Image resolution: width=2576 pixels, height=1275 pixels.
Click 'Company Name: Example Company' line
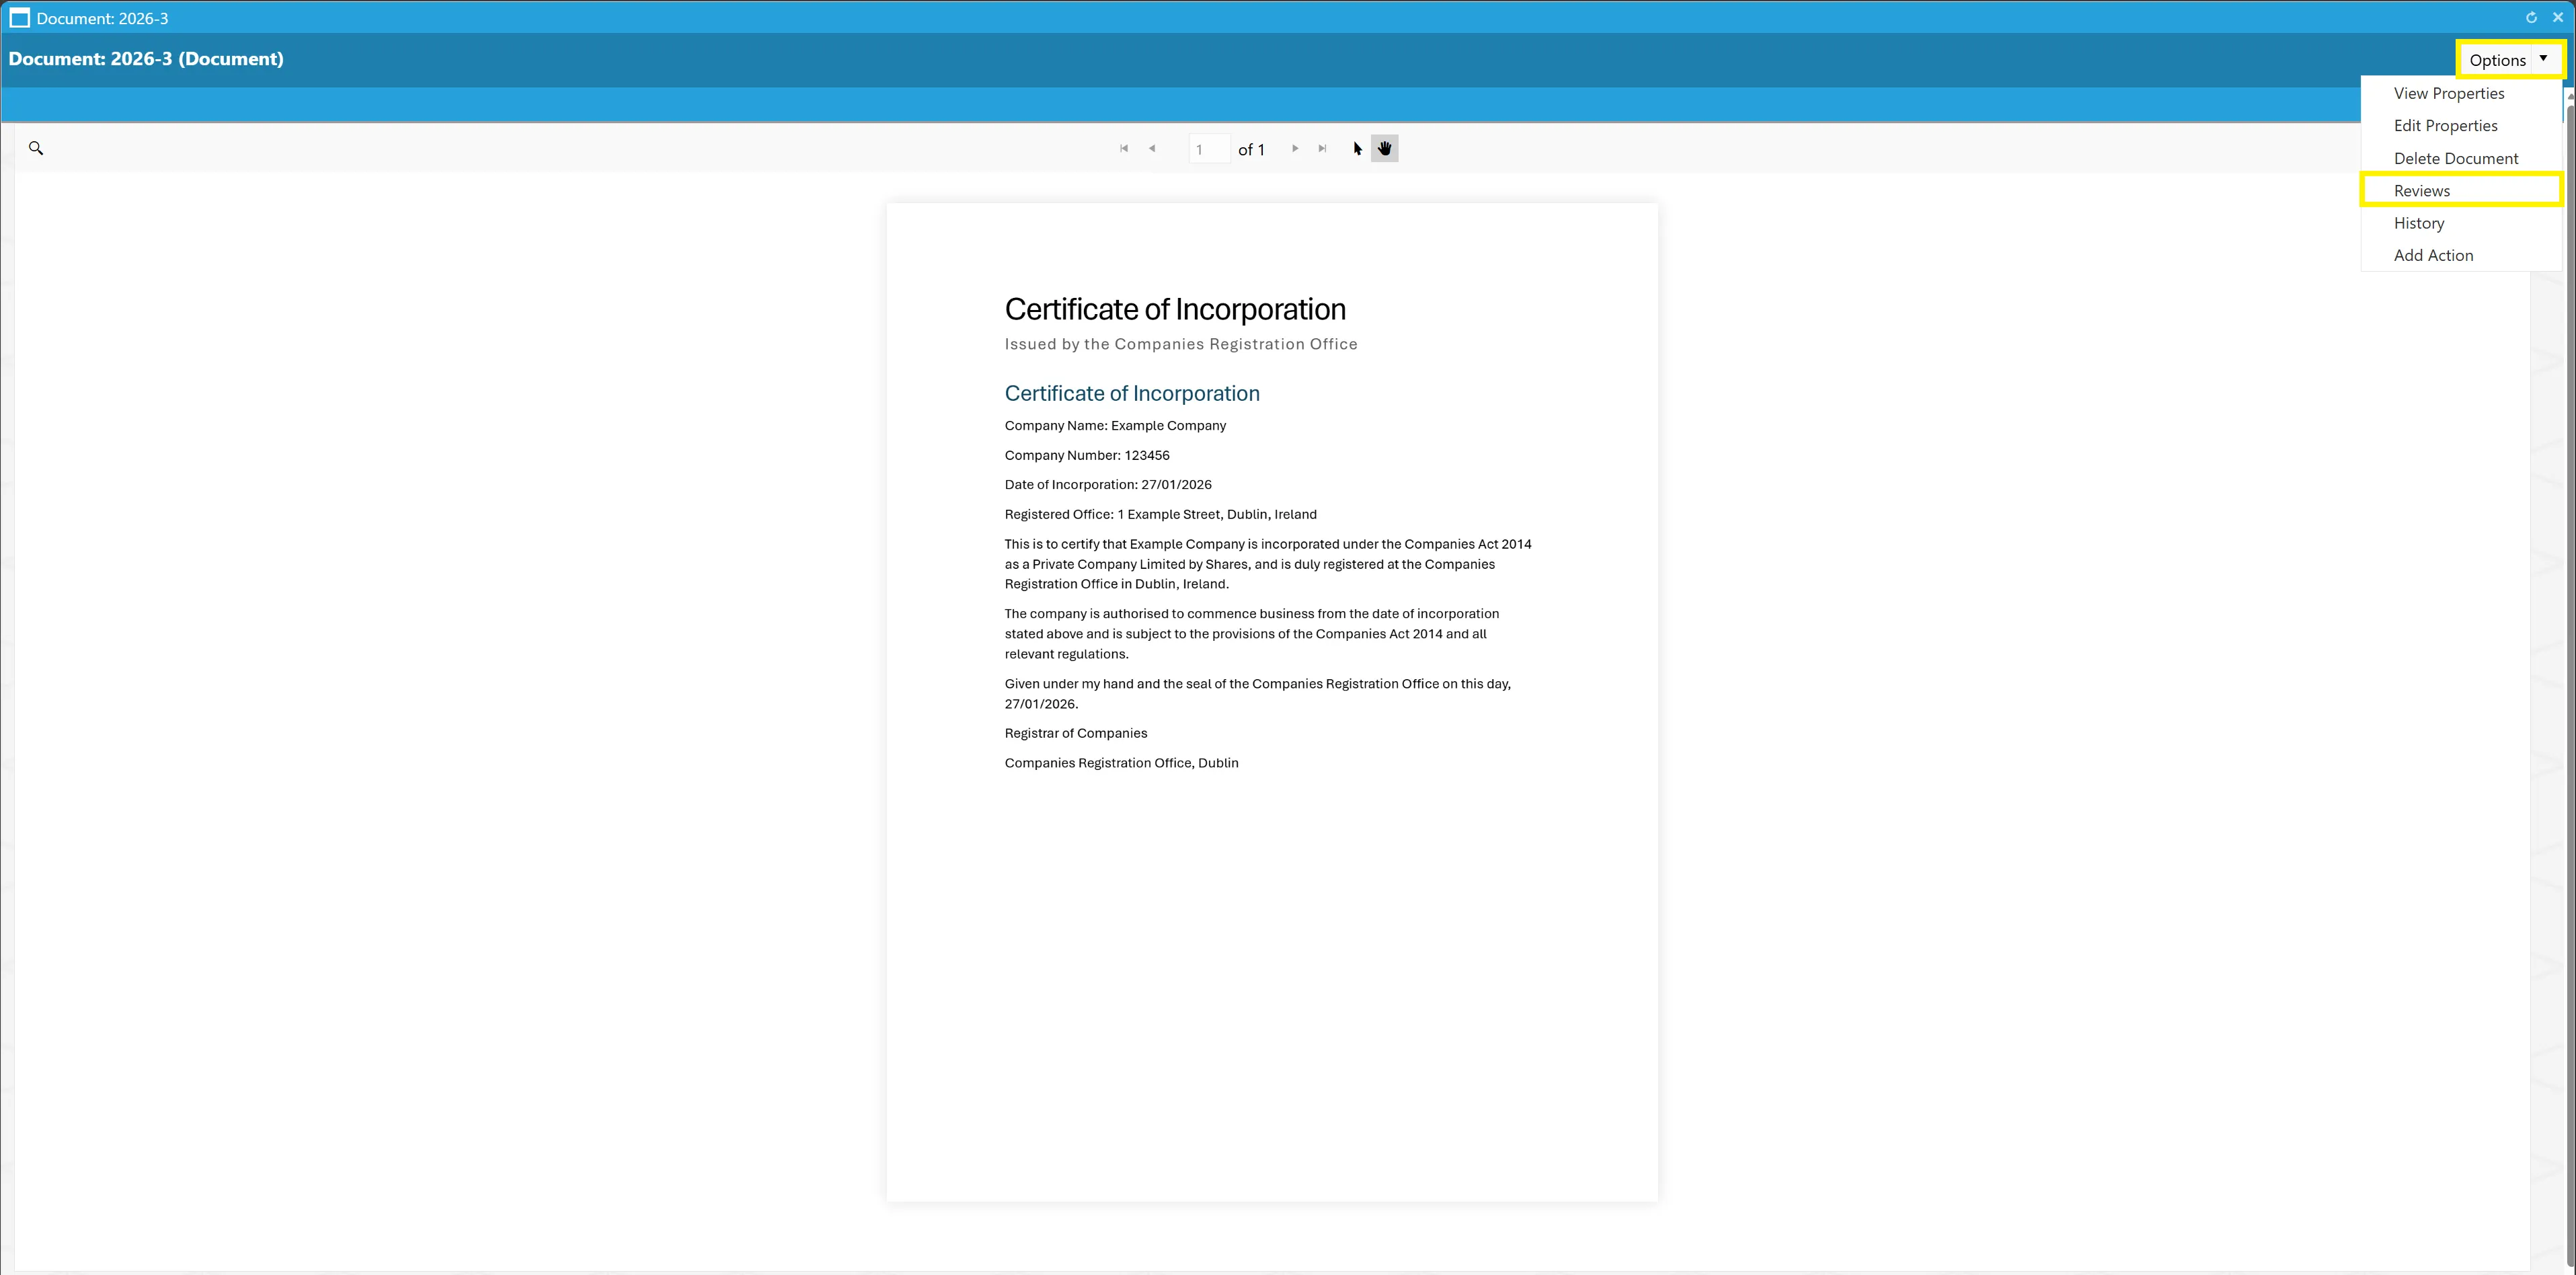[x=1115, y=425]
